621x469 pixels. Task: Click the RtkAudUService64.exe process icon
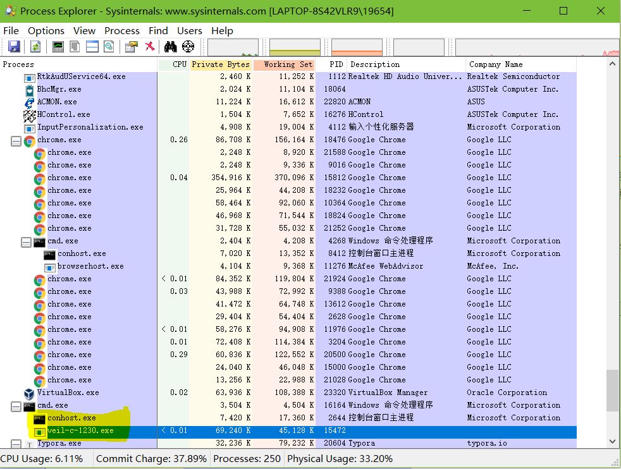click(x=30, y=77)
